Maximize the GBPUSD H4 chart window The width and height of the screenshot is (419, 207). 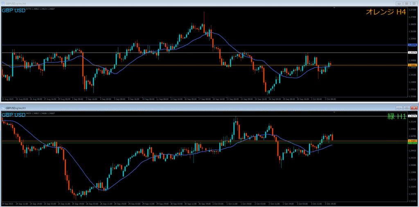coord(406,3)
